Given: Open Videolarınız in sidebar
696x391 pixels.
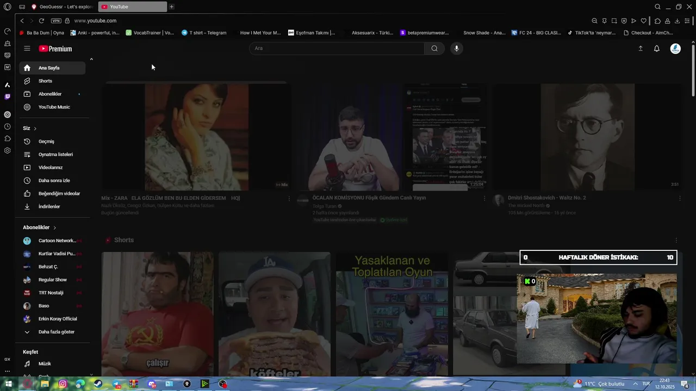Looking at the screenshot, I should click(52, 167).
